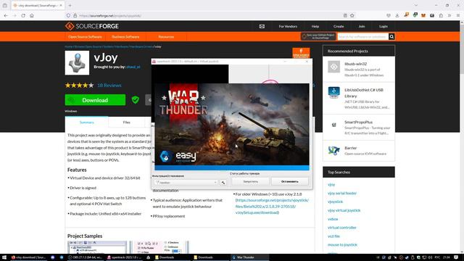
Task: Click the blue War Thunder loading progress bar
Action: (x=232, y=167)
